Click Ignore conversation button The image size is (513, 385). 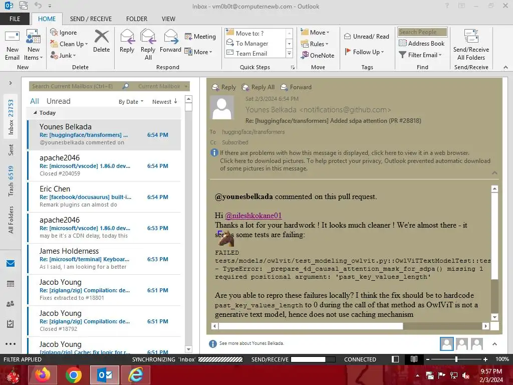(x=64, y=33)
